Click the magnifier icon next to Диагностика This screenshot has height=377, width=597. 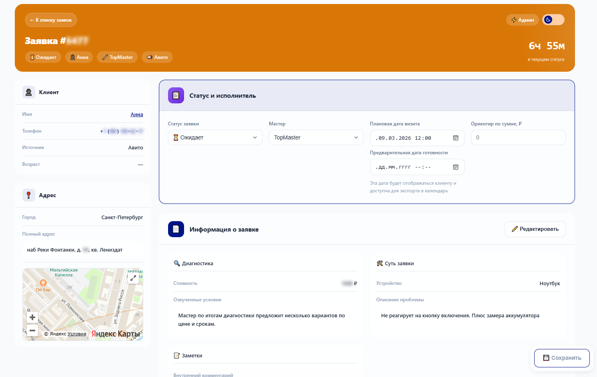pos(177,263)
